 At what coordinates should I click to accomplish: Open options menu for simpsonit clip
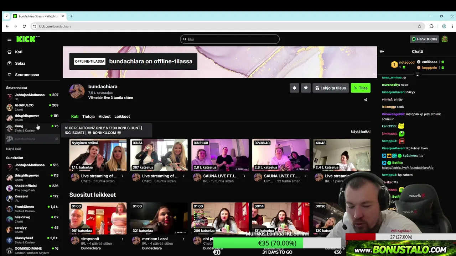(122, 239)
